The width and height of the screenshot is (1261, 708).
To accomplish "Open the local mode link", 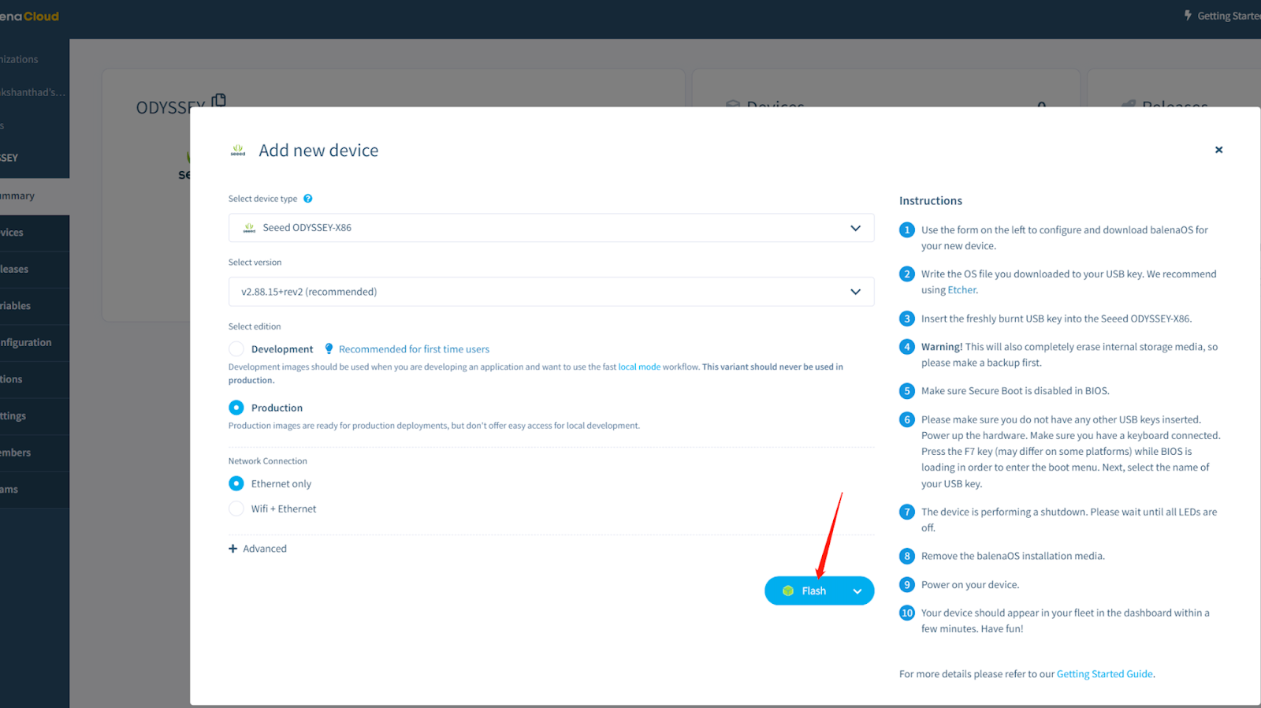I will click(x=639, y=367).
